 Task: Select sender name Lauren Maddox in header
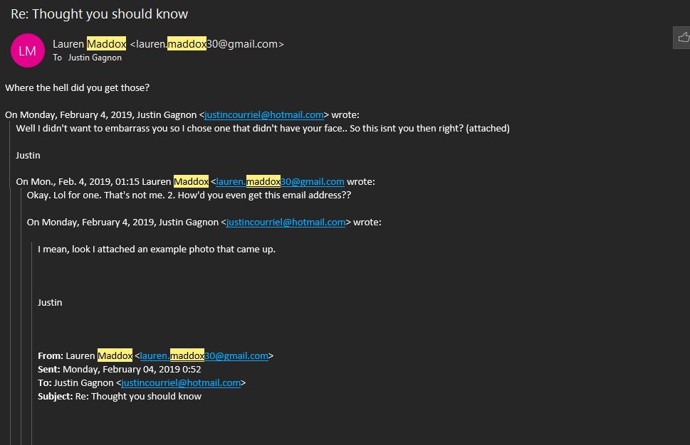pyautogui.click(x=90, y=44)
